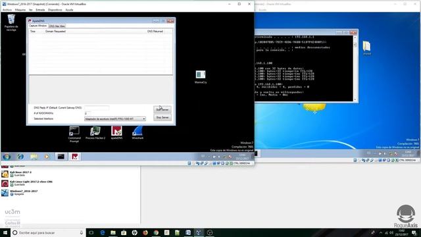Open the WannaCry desktop icon
The image size is (421, 237).
point(201,77)
